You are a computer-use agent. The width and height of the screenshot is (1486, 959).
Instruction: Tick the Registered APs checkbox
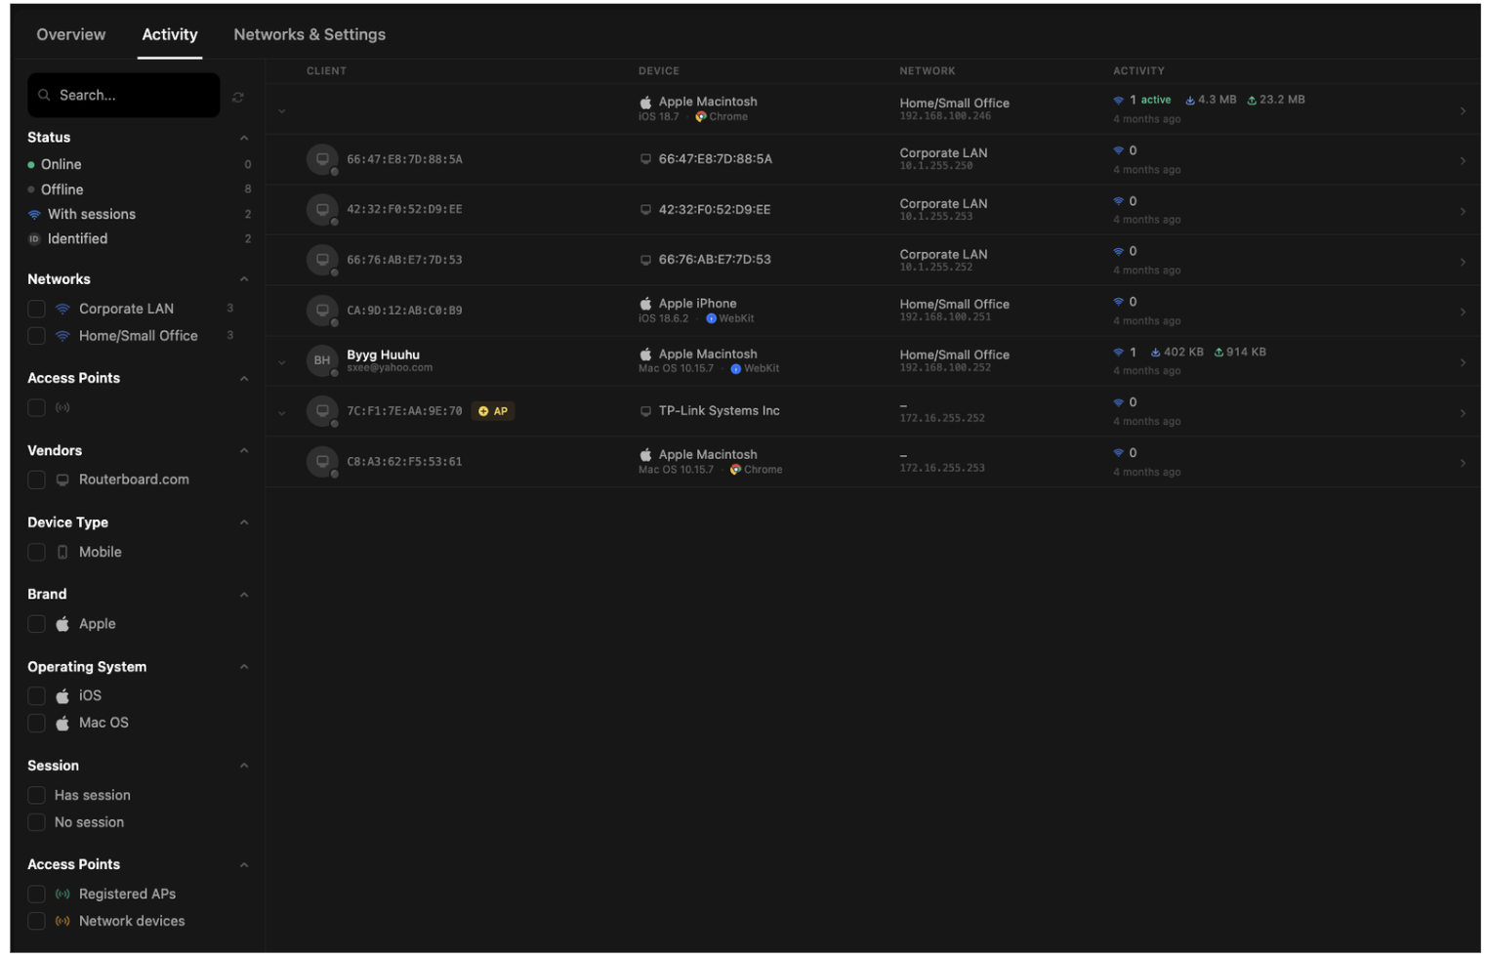(37, 894)
